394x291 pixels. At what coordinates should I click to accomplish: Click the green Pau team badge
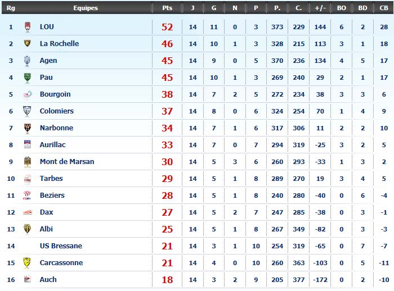click(28, 78)
